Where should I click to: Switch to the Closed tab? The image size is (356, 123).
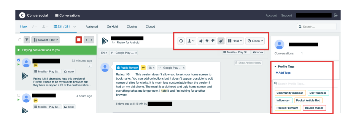[x=150, y=27]
